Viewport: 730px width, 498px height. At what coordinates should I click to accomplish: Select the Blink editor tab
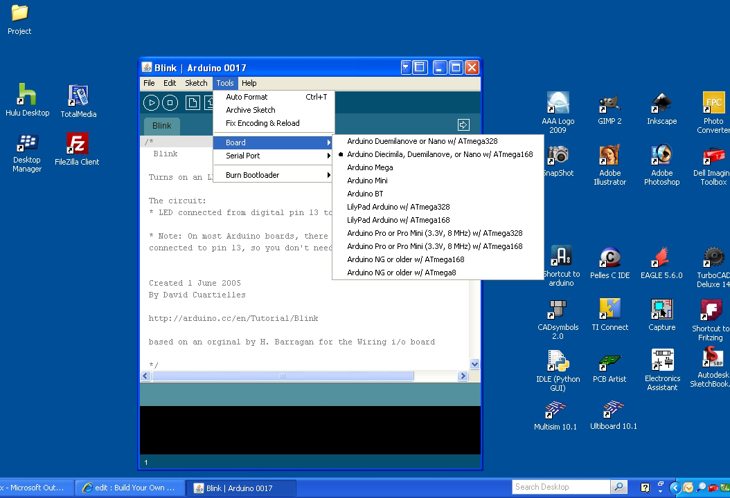click(x=161, y=126)
